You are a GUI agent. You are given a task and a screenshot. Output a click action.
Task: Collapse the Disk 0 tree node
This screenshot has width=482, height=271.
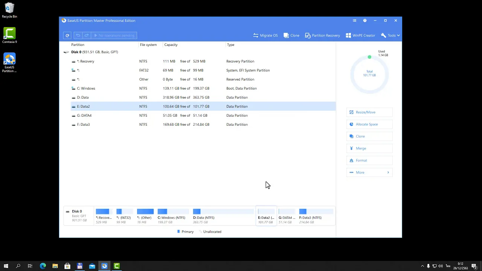tap(66, 52)
